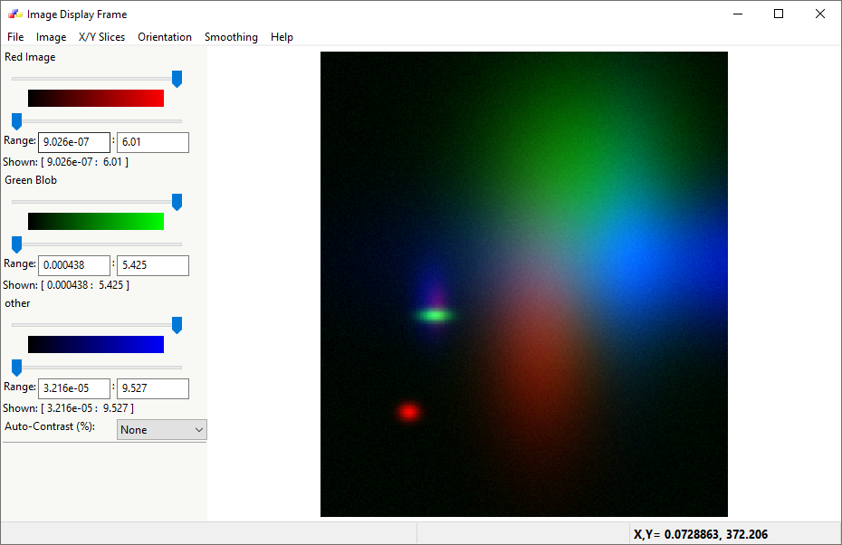Screen dimensions: 842x545
Task: Click the blue 'other' lower slider handle
Action: coord(16,367)
